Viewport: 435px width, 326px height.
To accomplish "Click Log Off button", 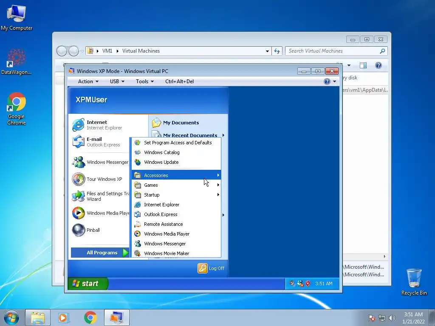I will (x=211, y=268).
